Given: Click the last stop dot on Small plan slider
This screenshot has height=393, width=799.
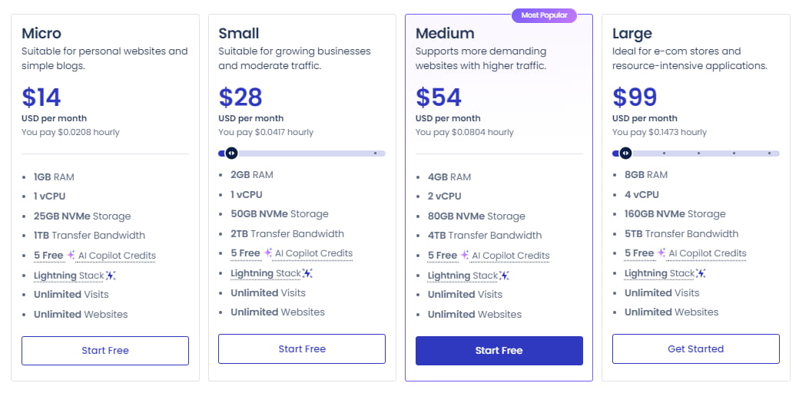Looking at the screenshot, I should pos(375,154).
